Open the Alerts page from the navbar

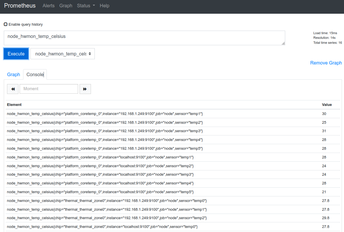(x=49, y=6)
